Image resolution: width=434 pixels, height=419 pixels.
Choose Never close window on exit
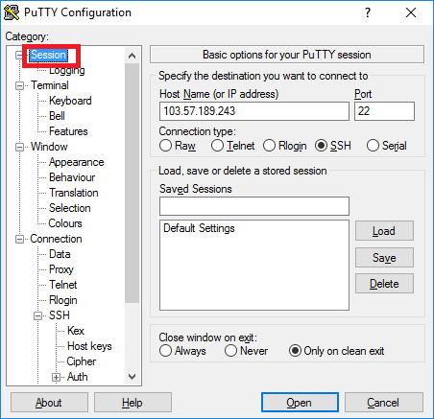(230, 351)
